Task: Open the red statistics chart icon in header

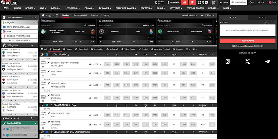Action: pyautogui.click(x=185, y=2)
